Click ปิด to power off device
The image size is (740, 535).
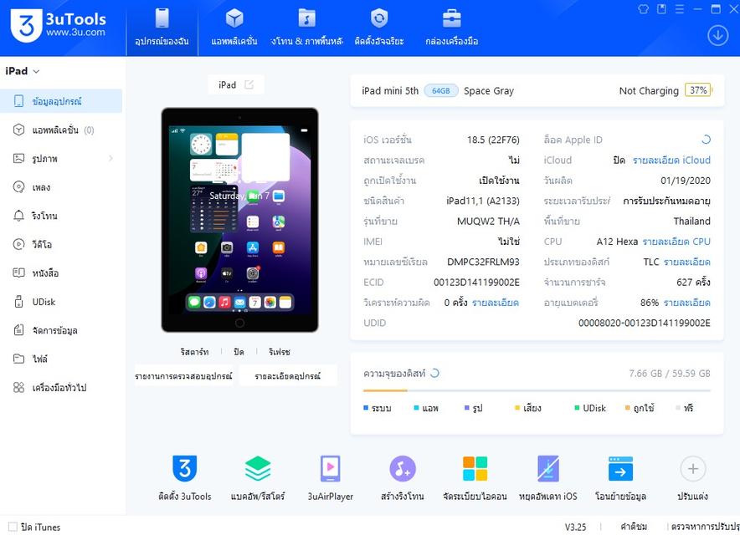239,352
